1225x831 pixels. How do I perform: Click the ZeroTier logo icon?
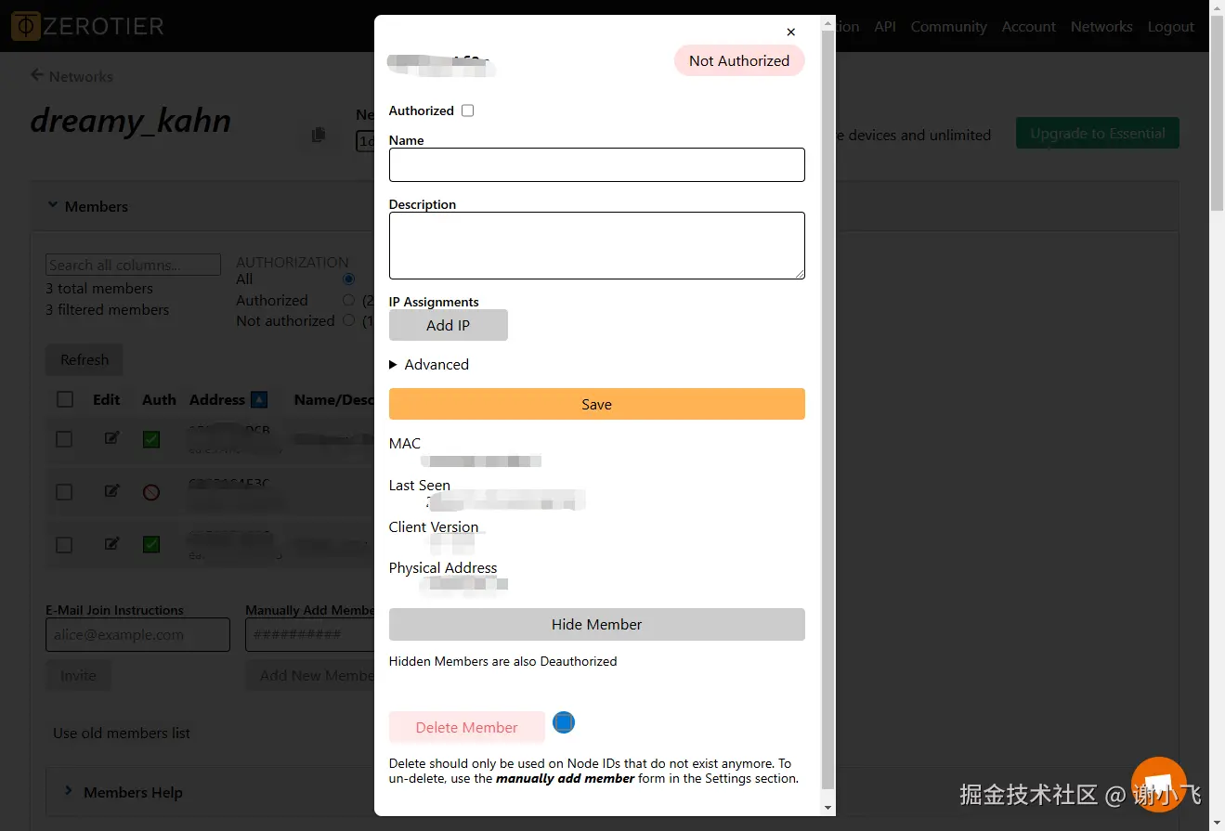[x=25, y=26]
